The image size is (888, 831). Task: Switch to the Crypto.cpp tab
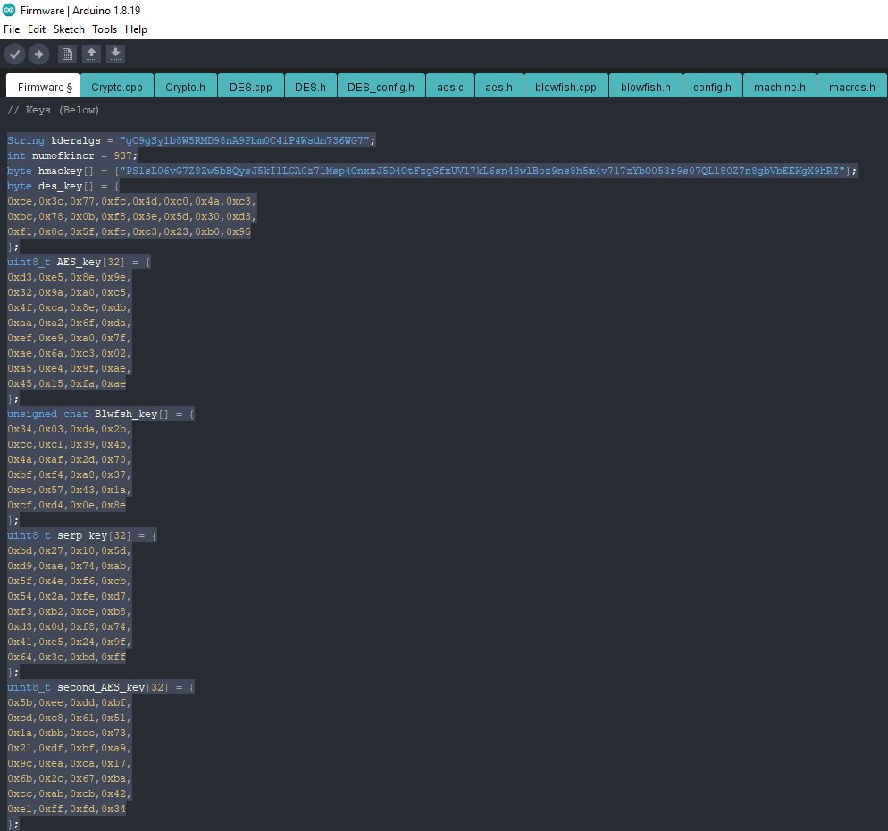click(x=117, y=86)
